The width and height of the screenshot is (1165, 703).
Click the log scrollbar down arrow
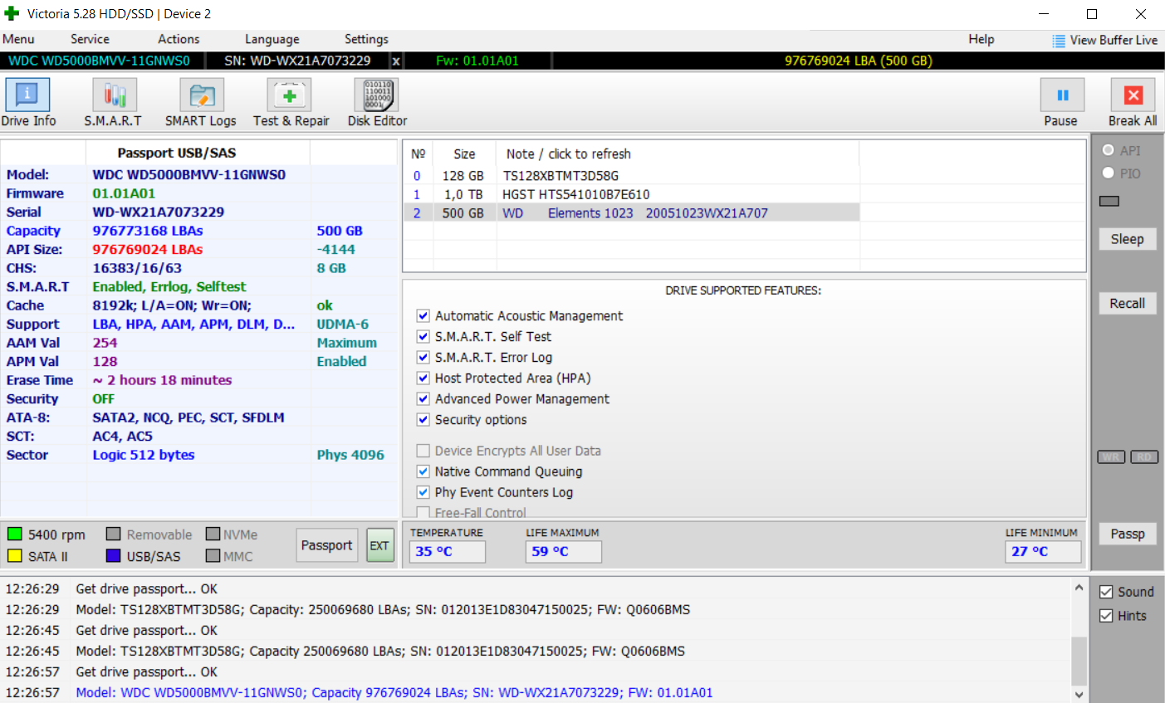point(1079,695)
